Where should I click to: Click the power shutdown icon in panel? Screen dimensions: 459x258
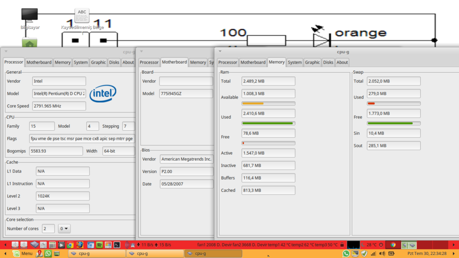381,245
